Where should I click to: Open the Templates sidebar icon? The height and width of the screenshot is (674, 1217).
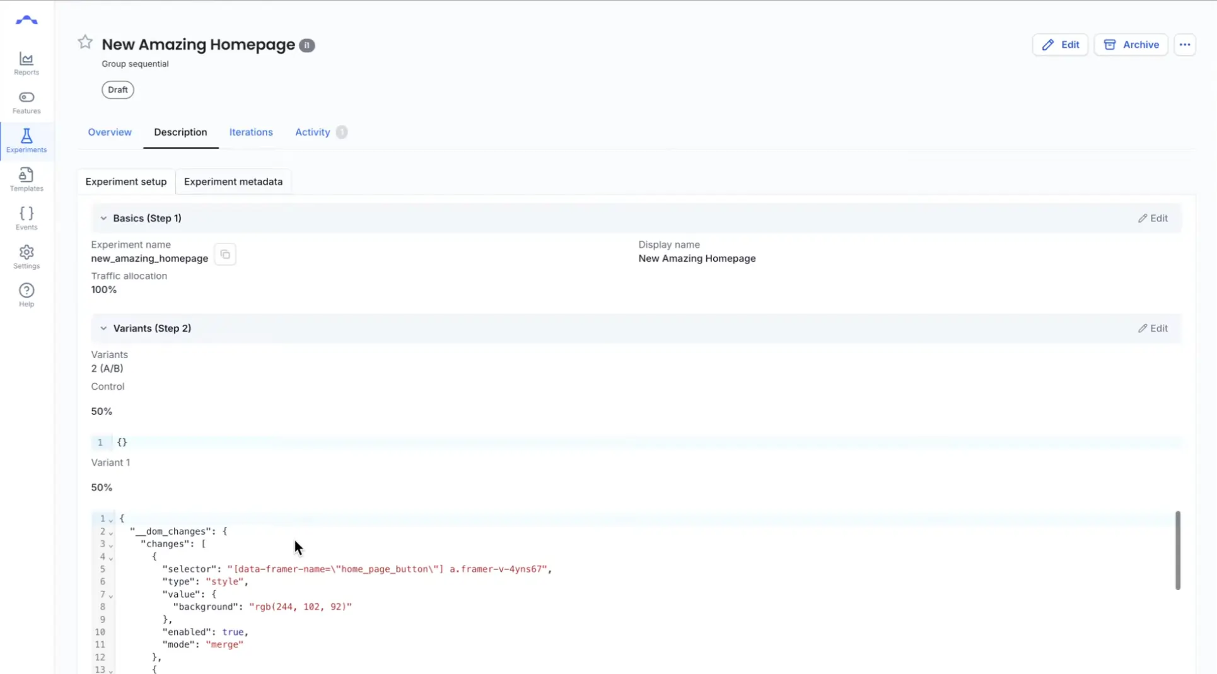point(26,180)
